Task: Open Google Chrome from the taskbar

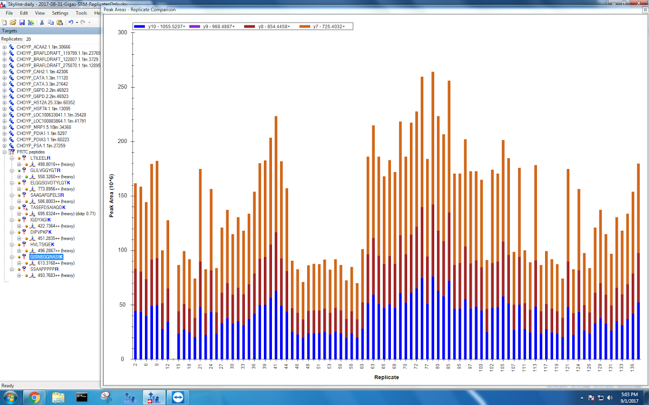Action: [34, 397]
